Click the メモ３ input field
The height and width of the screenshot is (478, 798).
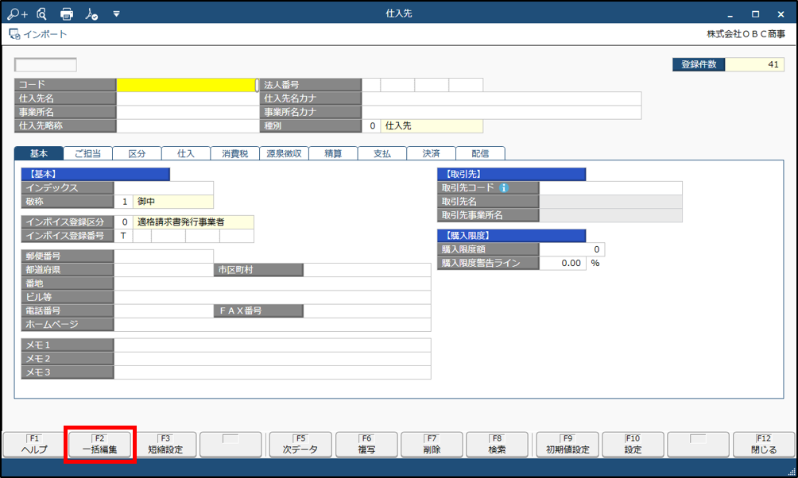pyautogui.click(x=273, y=372)
